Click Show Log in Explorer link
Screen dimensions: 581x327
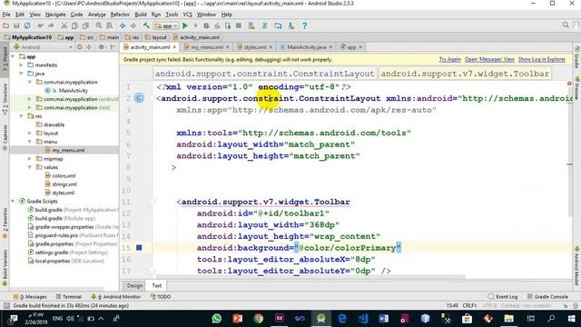542,59
